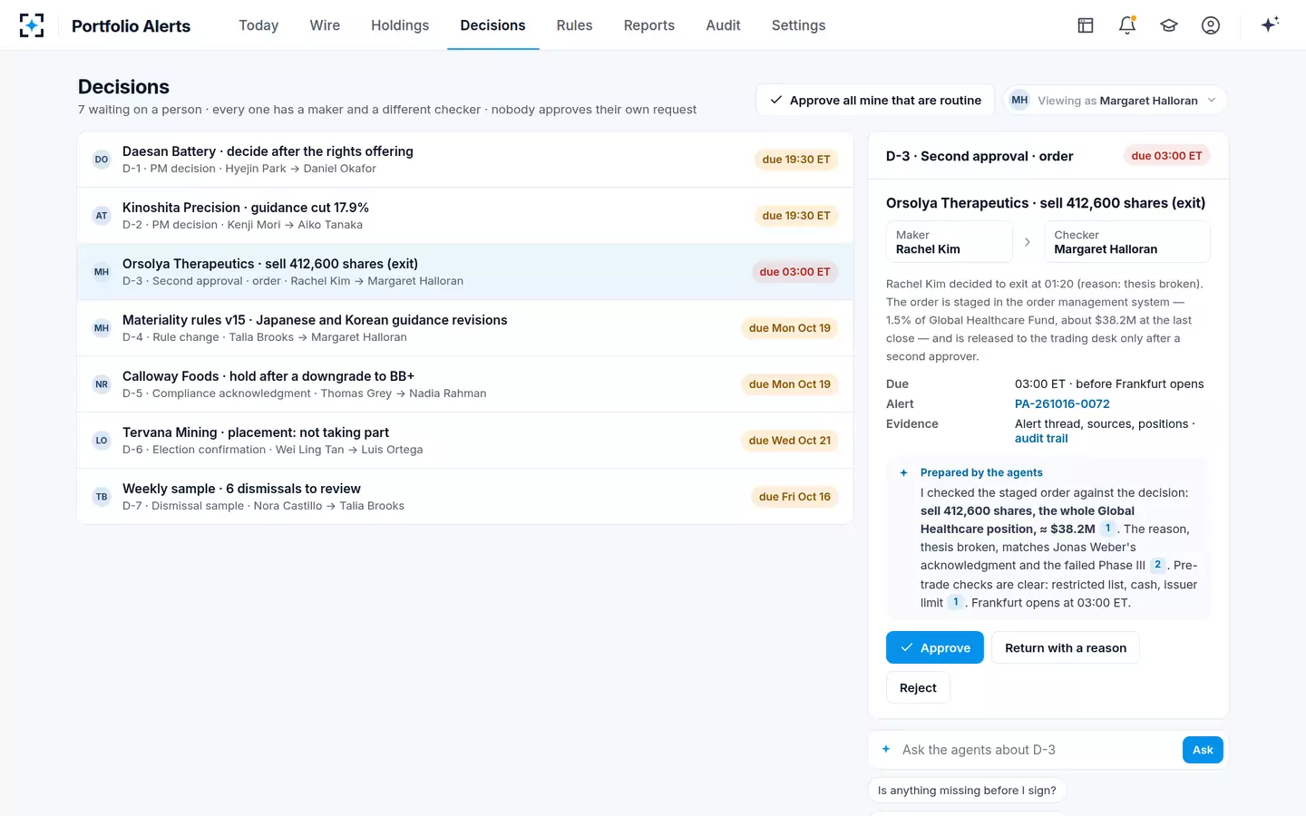Open Tervana Mining placement decision
1306x816 pixels.
[465, 441]
